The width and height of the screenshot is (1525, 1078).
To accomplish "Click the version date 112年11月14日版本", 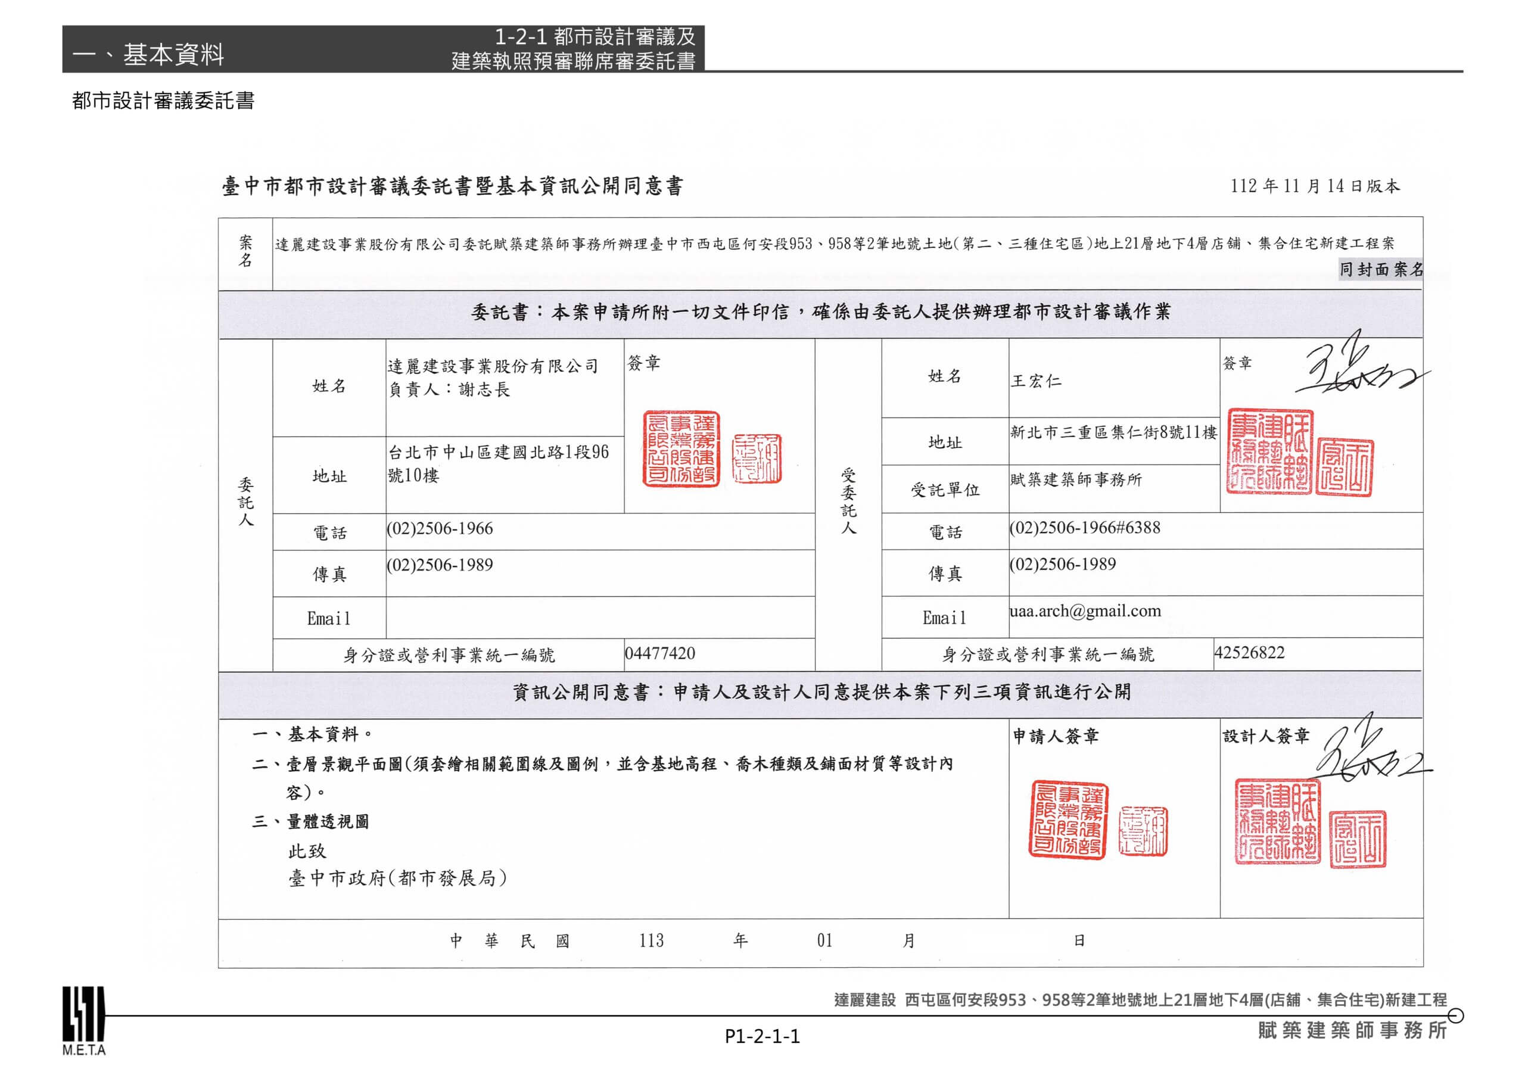I will (x=1315, y=186).
